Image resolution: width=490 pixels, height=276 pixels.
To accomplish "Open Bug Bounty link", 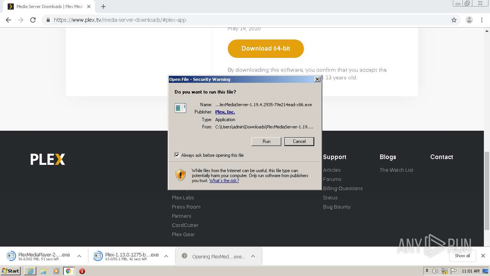I will pos(337,207).
